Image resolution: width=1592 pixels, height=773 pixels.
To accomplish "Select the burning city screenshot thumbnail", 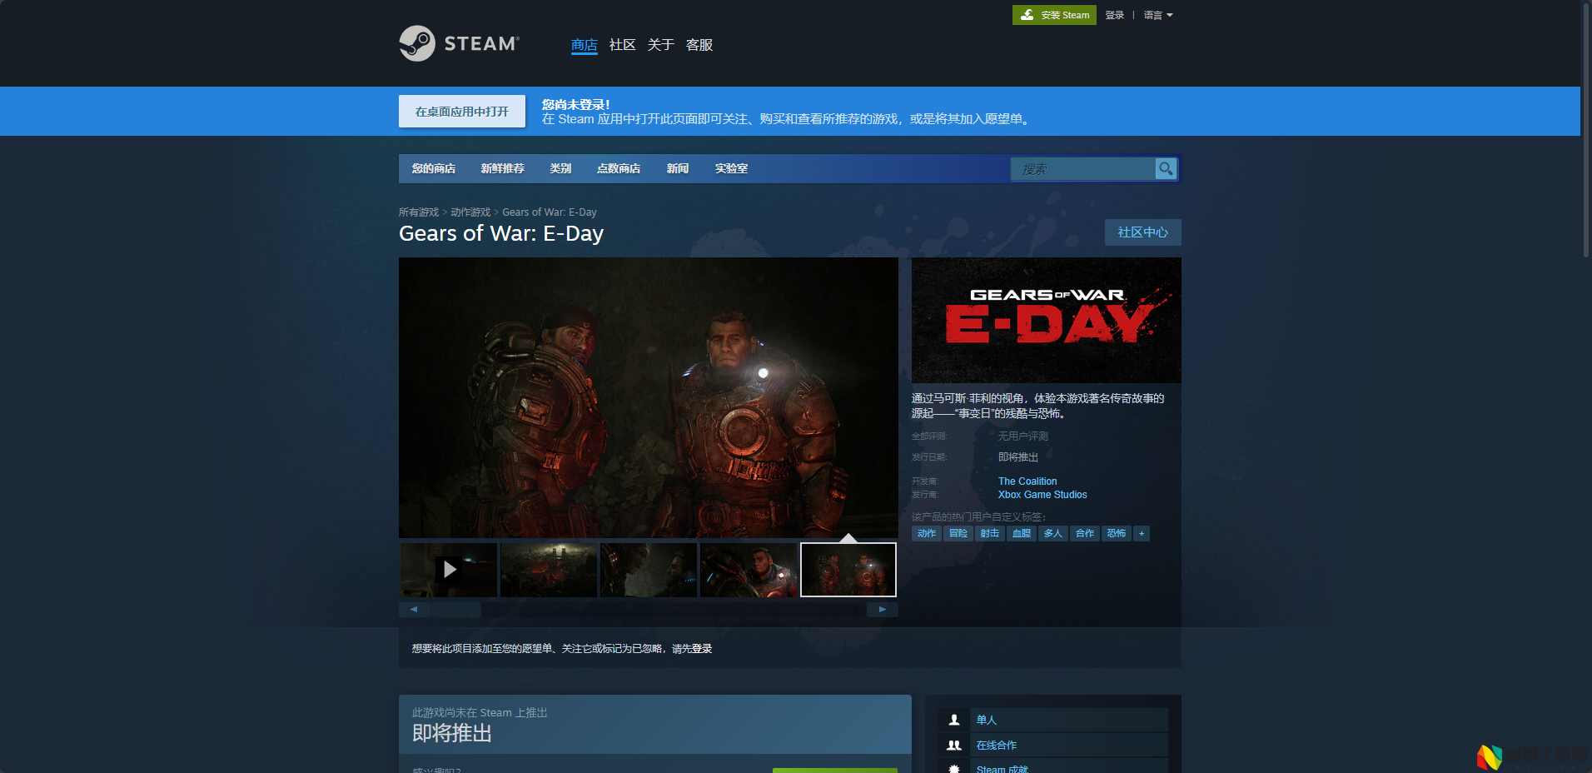I will (549, 570).
